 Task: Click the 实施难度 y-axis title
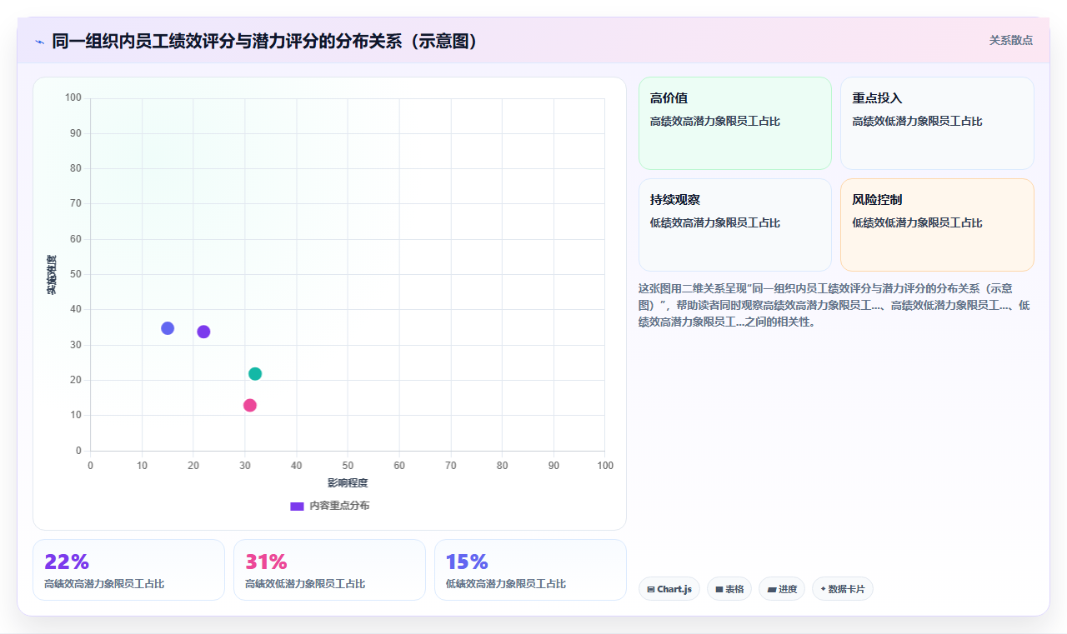tap(52, 275)
